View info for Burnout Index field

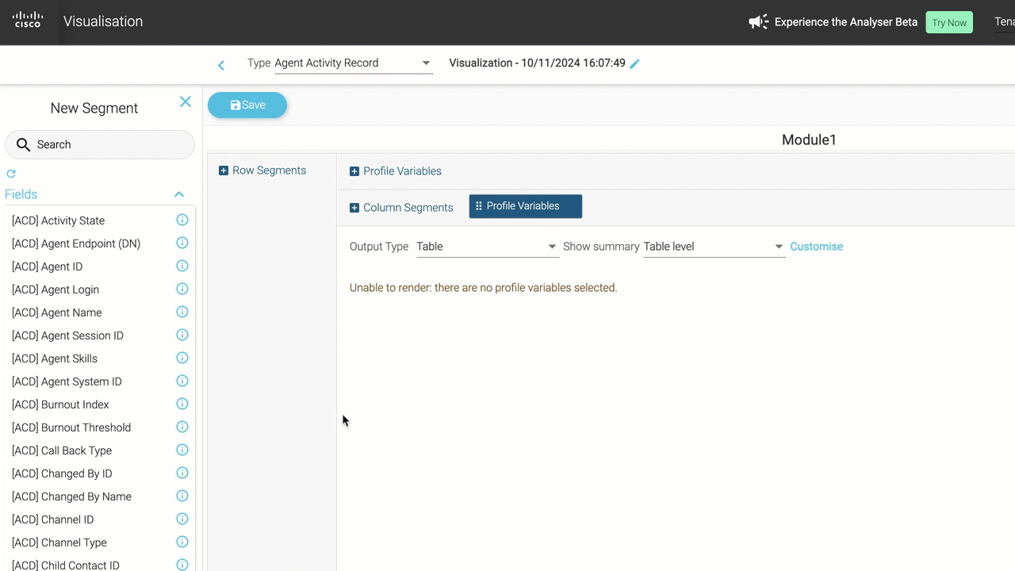pos(182,404)
